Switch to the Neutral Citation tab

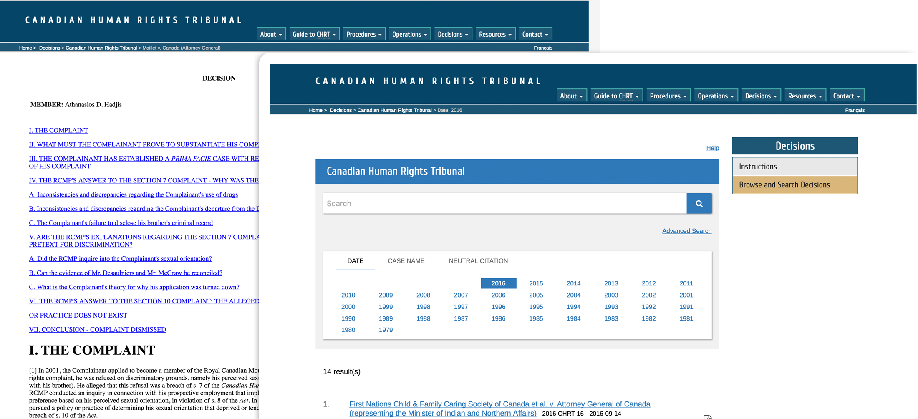tap(478, 261)
